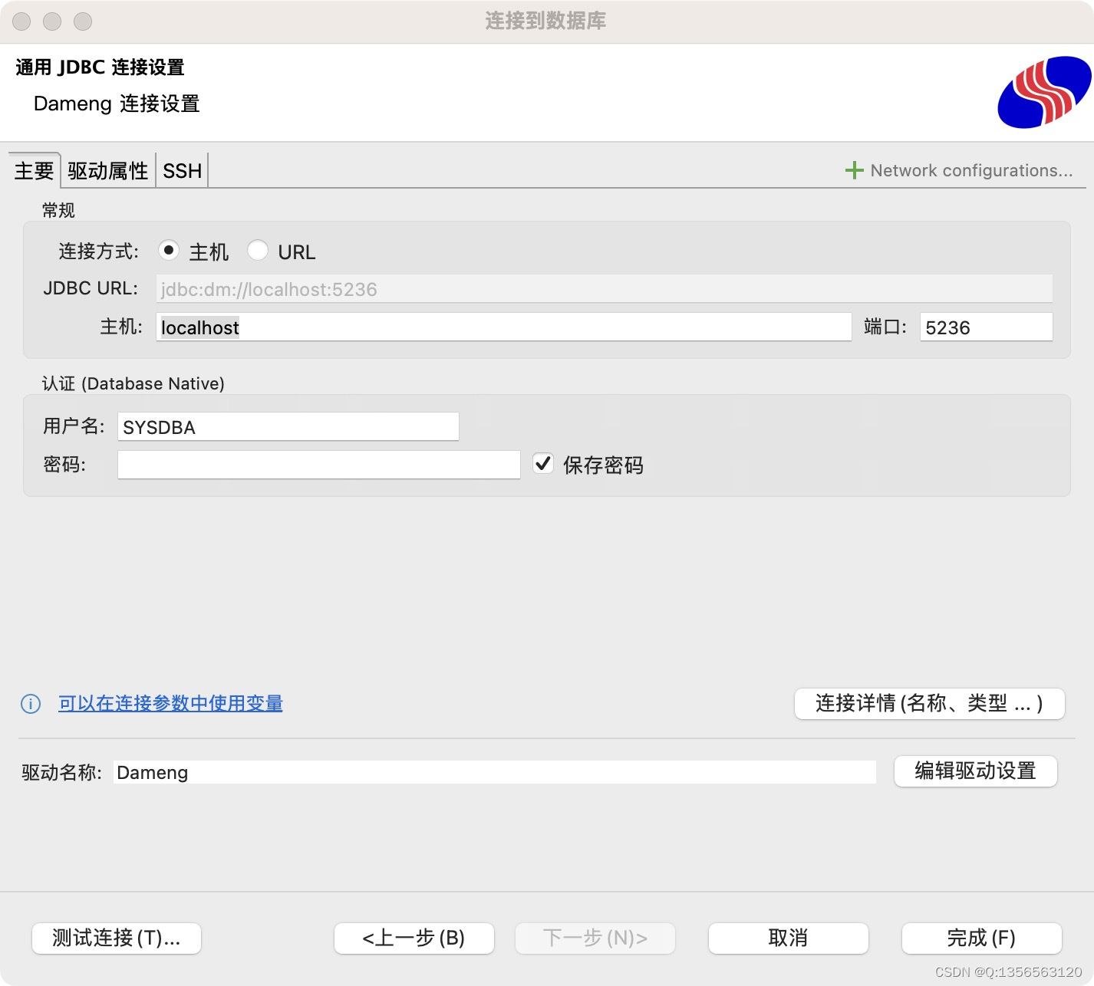
Task: Select the 端口 field showing 5236
Action: [985, 327]
